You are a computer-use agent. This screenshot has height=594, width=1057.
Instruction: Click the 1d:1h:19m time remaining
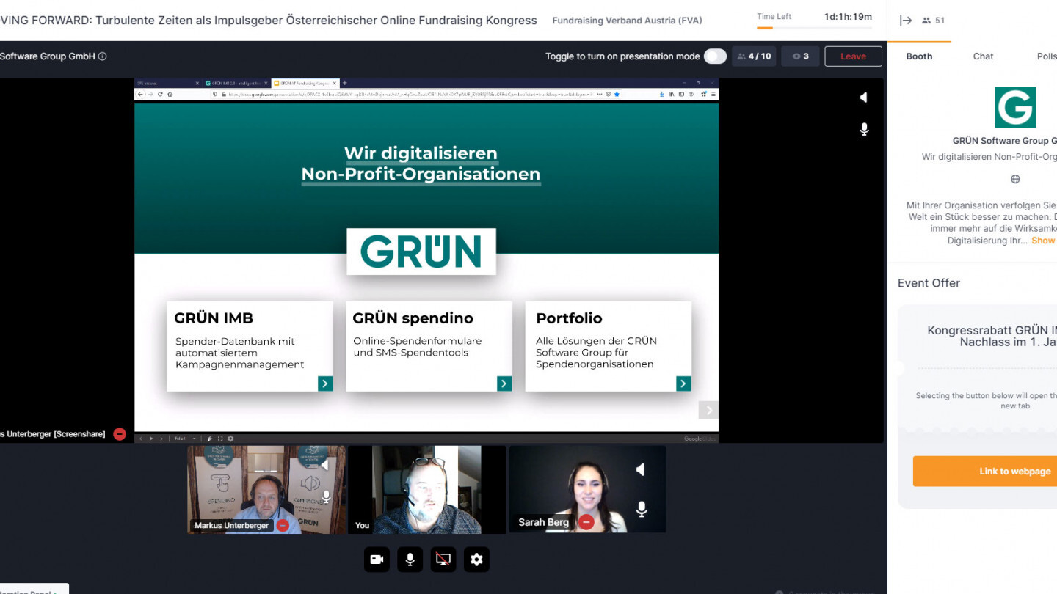pos(848,16)
